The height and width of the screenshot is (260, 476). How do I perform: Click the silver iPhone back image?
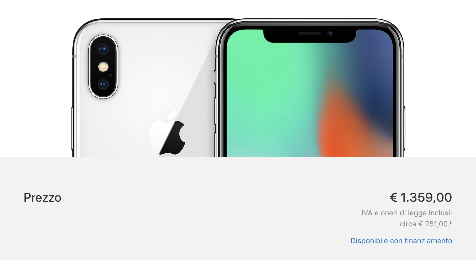[144, 88]
